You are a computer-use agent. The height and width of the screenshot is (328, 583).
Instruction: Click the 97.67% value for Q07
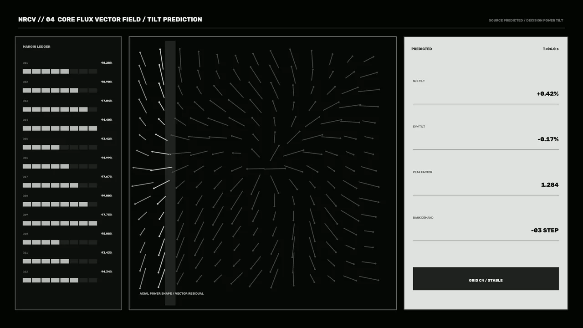point(107,177)
